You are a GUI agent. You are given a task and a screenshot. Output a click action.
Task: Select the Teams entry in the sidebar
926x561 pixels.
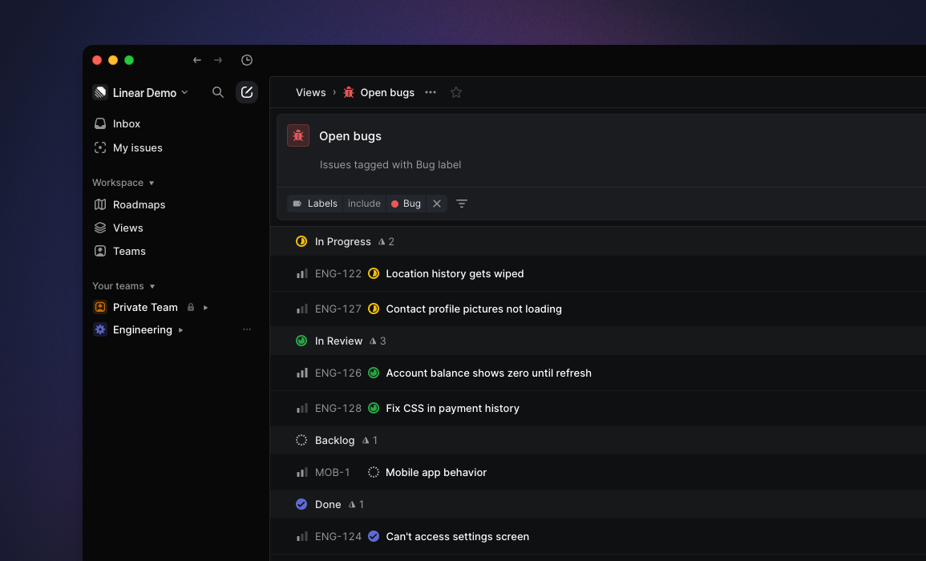130,251
